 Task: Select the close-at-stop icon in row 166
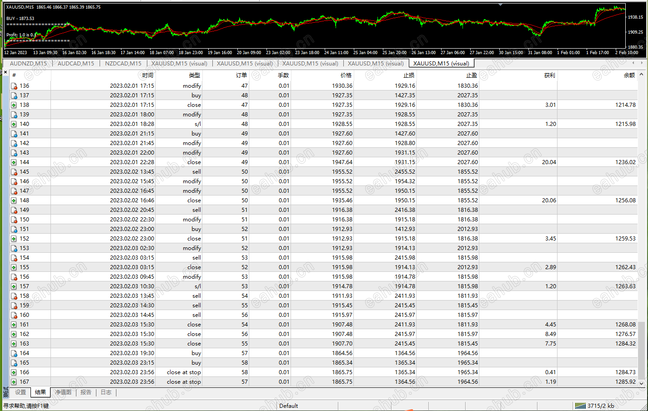point(14,372)
